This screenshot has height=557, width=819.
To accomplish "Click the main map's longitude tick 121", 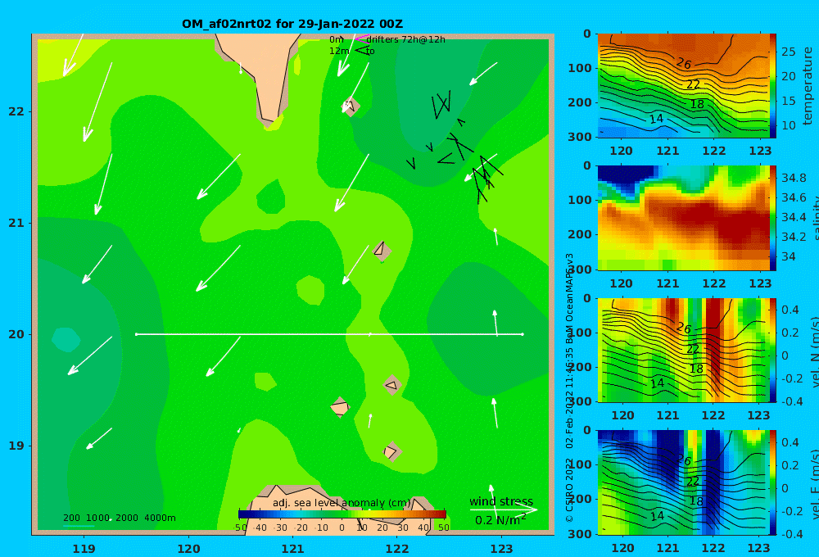I will coord(292,549).
